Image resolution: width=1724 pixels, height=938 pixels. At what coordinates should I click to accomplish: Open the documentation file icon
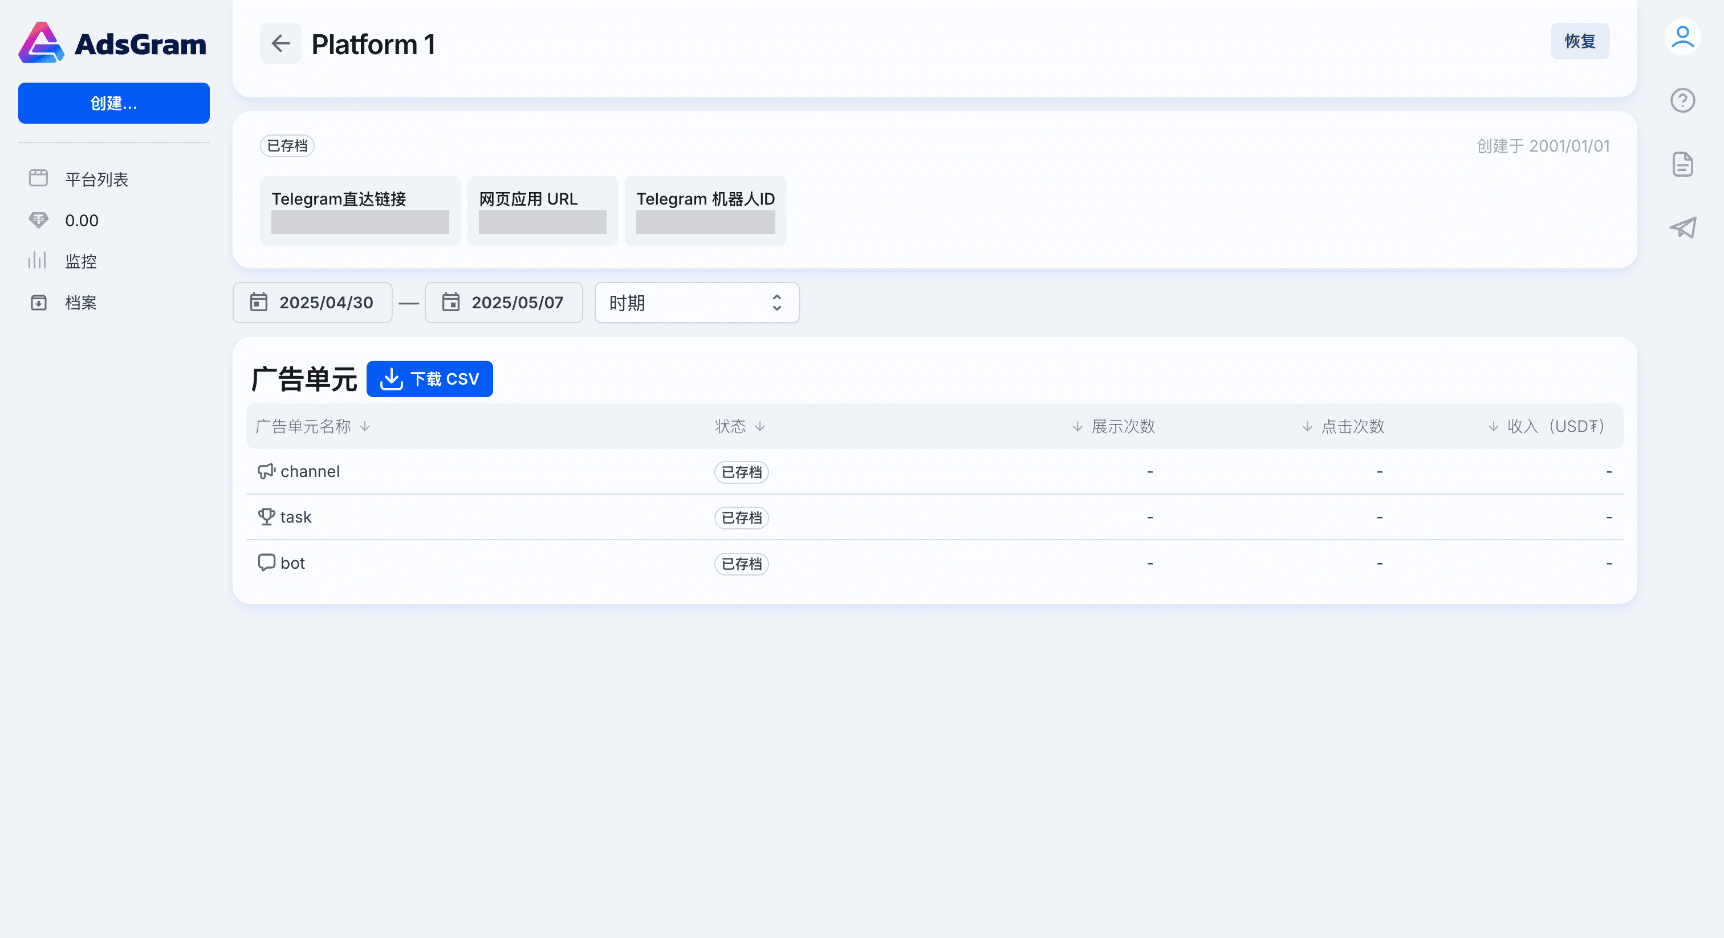coord(1682,164)
